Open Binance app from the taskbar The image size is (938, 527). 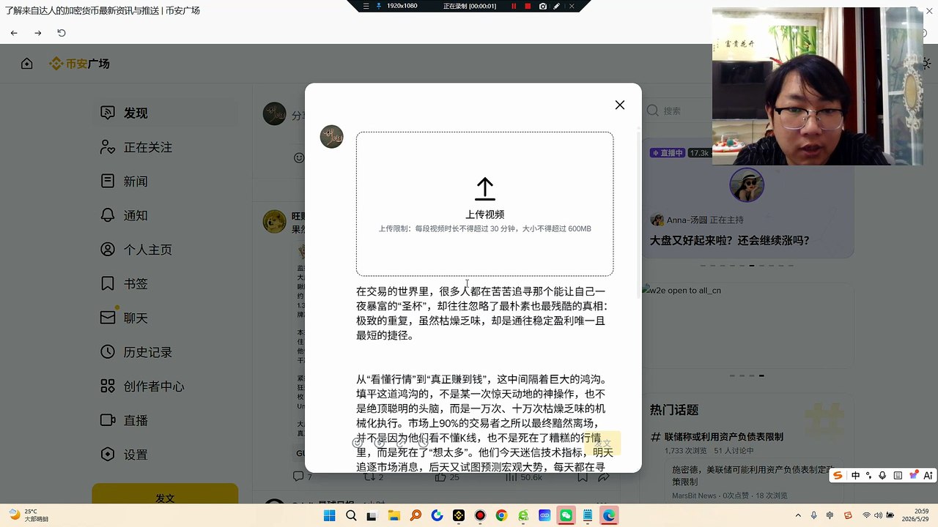[x=459, y=516]
